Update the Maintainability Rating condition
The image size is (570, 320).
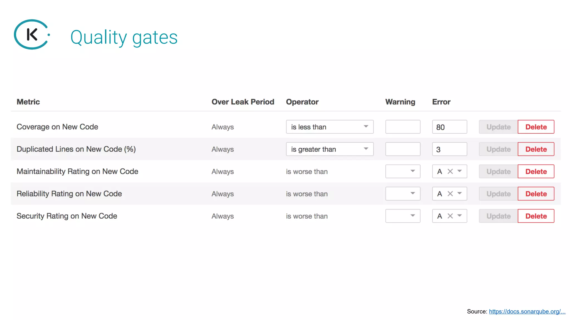[x=498, y=171]
